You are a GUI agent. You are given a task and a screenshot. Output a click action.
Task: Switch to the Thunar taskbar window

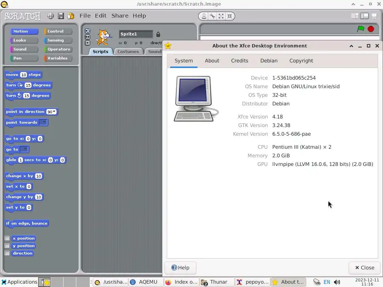click(x=217, y=282)
